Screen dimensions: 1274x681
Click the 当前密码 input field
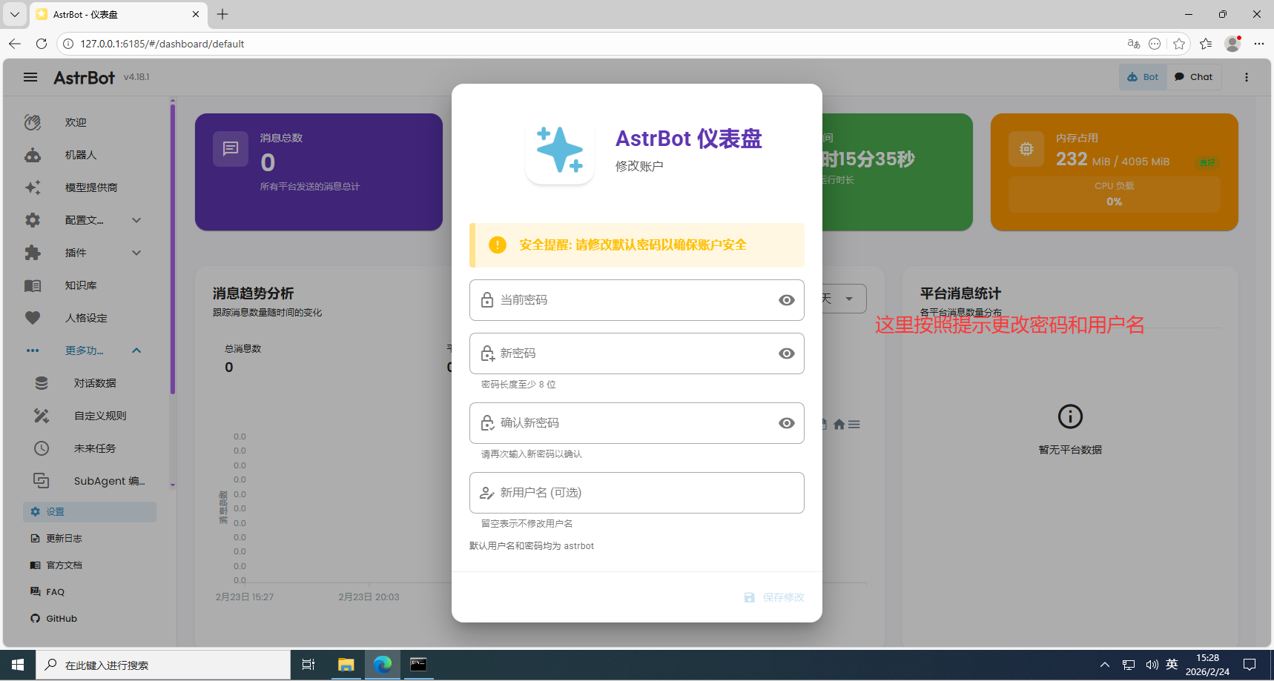[x=637, y=300]
